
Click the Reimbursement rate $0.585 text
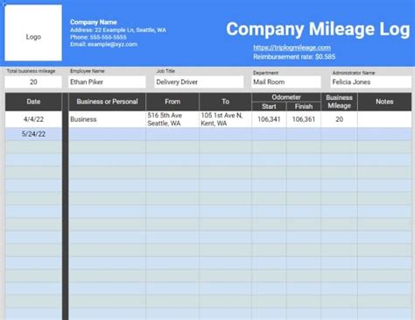[x=294, y=57]
